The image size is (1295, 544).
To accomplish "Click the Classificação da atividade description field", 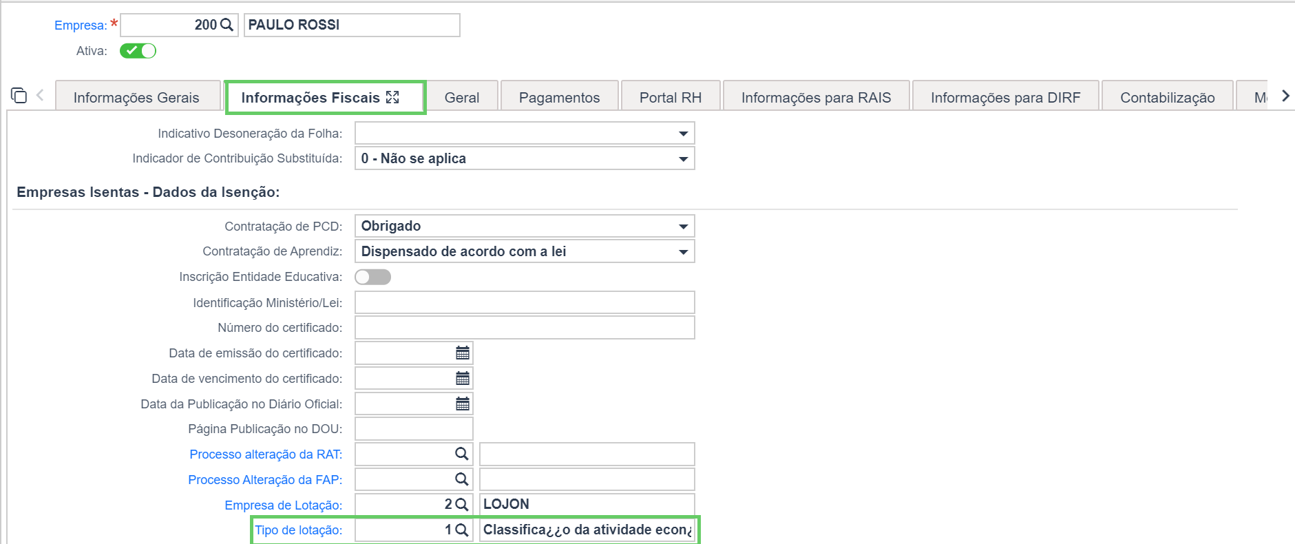I will point(587,530).
